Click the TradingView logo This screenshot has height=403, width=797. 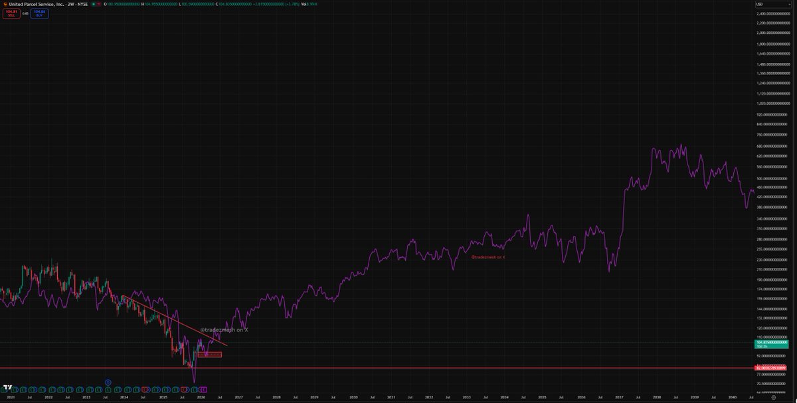pos(8,387)
